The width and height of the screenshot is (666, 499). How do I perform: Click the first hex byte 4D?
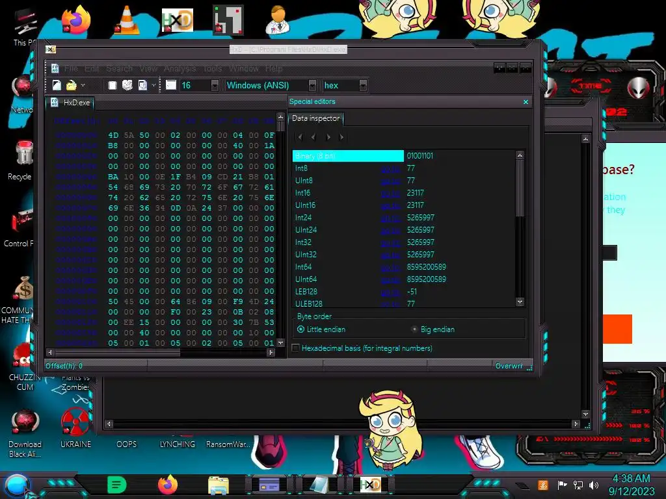click(x=113, y=135)
